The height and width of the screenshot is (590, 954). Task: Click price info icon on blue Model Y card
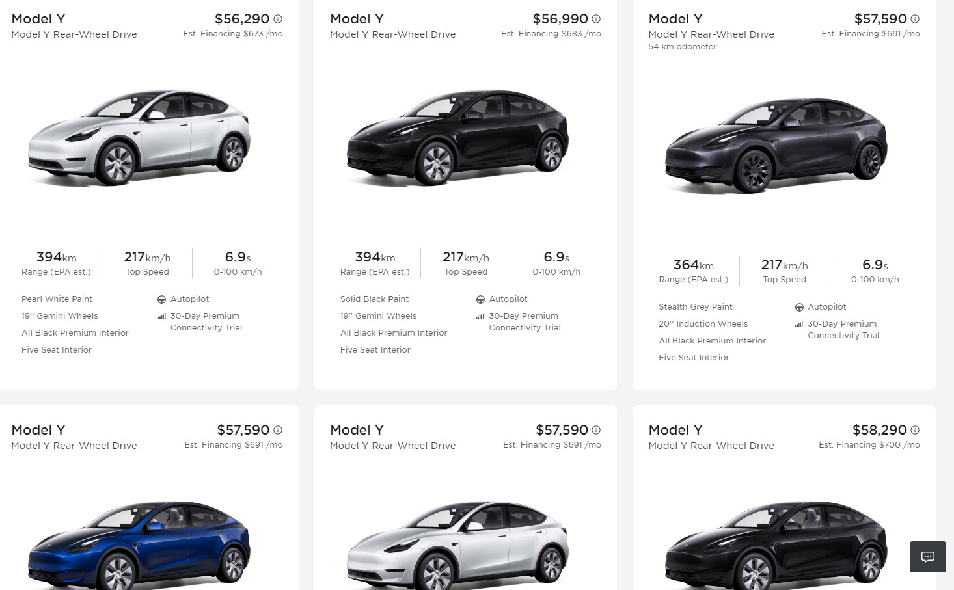(278, 430)
